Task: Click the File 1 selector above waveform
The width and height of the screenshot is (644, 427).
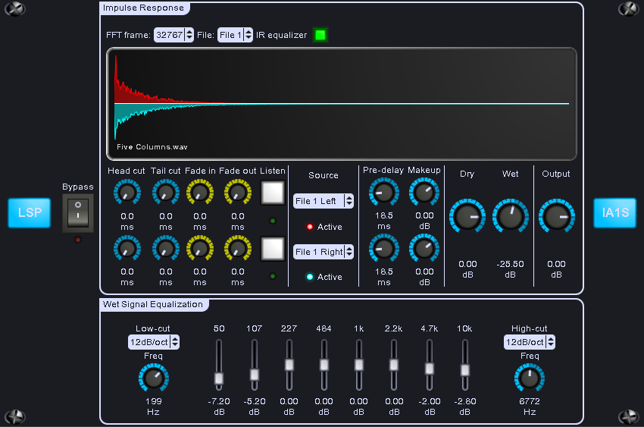Action: pyautogui.click(x=235, y=35)
